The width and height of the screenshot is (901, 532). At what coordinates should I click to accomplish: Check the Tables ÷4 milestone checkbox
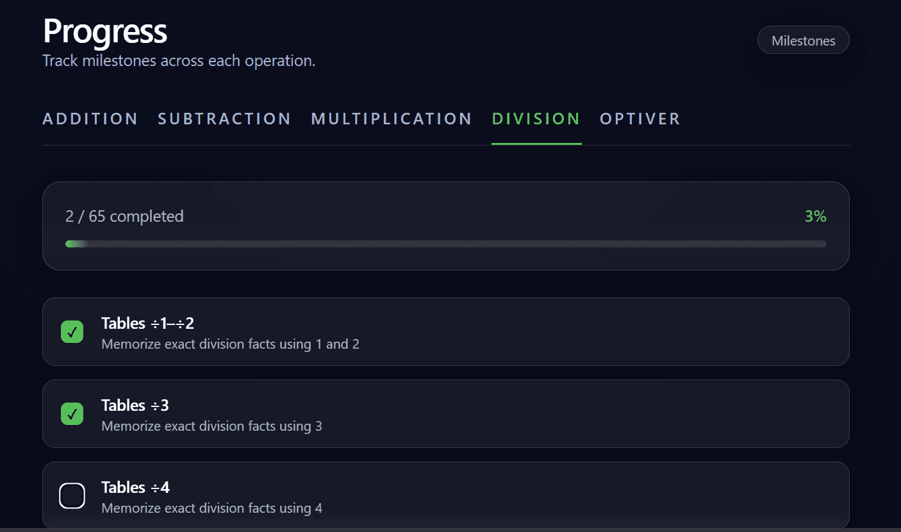[72, 496]
